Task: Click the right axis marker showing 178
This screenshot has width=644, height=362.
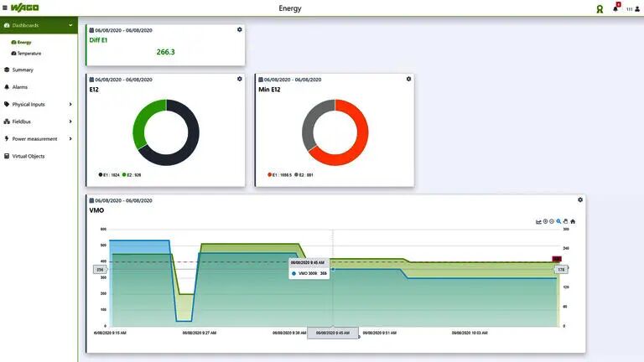Action: point(562,270)
